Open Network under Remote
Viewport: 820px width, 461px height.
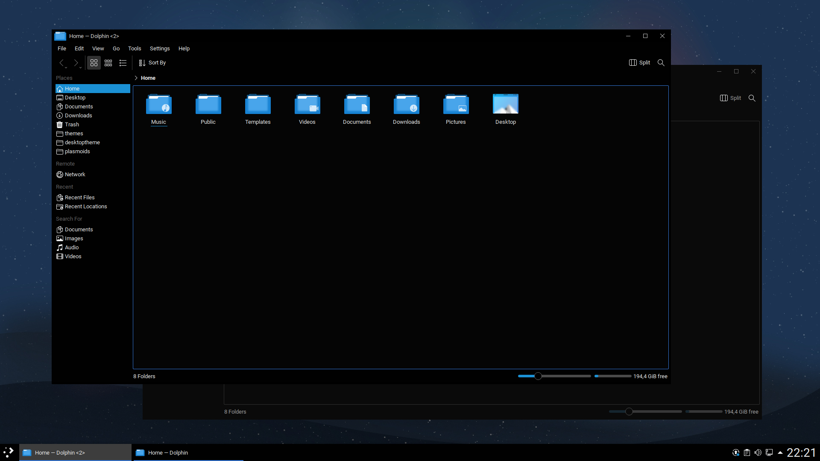[93, 175]
